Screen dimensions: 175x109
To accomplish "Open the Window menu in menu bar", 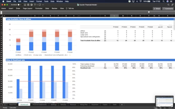I will [60, 1].
